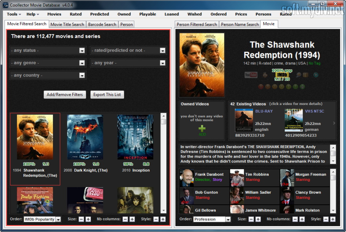Open the Predicted list
Image resolution: width=346 pixels, height=232 pixels.
(100, 14)
